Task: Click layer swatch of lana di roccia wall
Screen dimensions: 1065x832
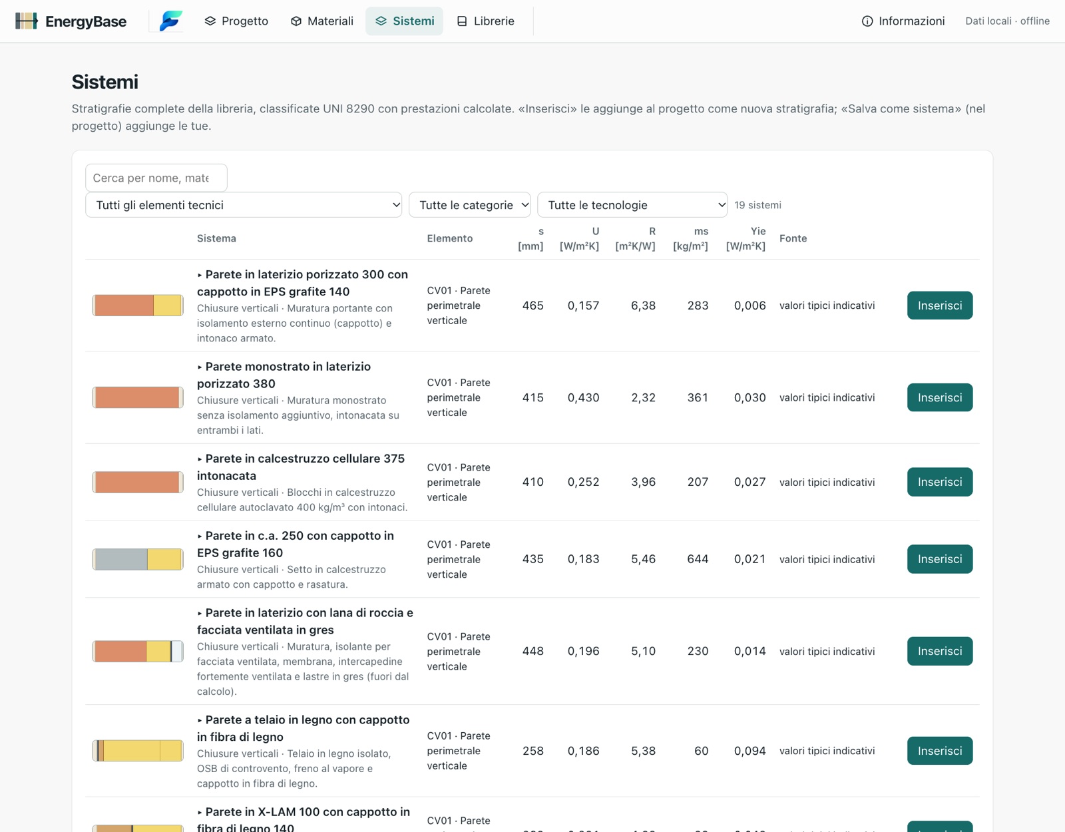Action: click(x=138, y=651)
